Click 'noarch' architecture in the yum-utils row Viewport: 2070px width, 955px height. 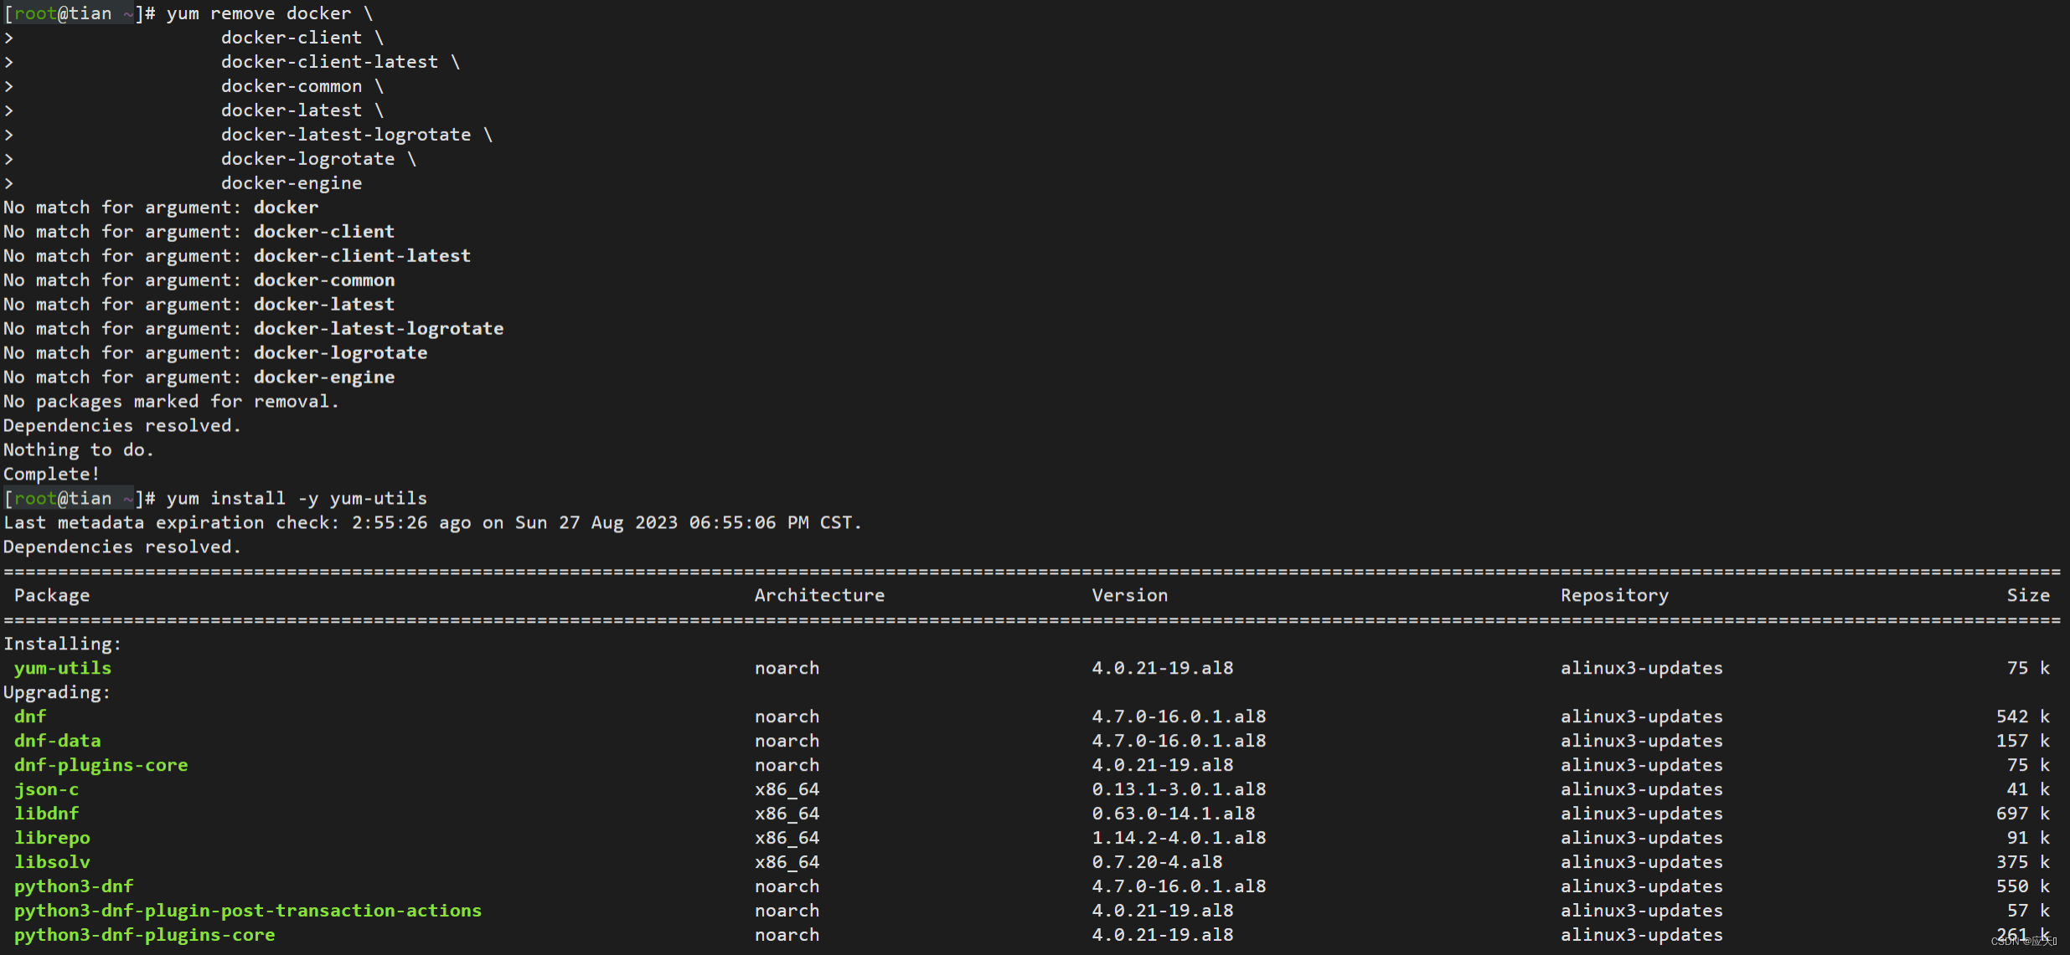coord(787,669)
